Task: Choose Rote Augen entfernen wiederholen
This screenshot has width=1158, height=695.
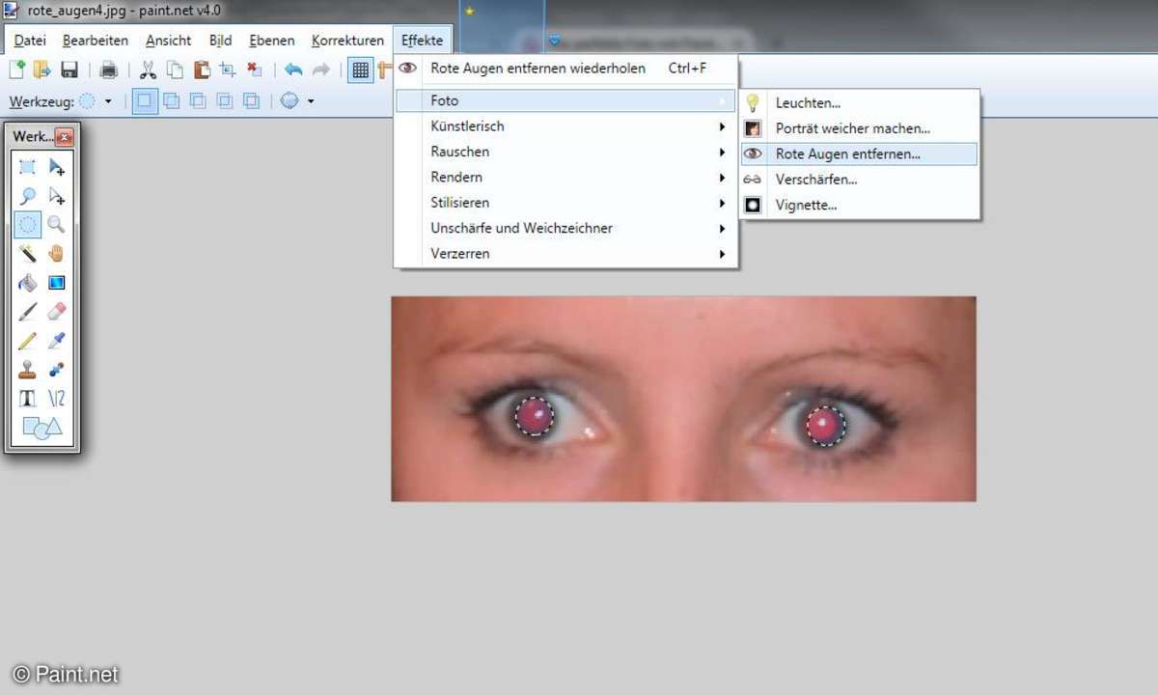Action: pos(565,69)
